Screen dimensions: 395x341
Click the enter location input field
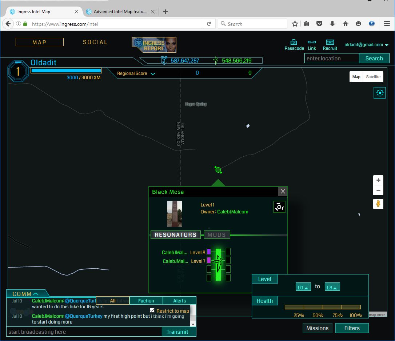click(x=332, y=59)
